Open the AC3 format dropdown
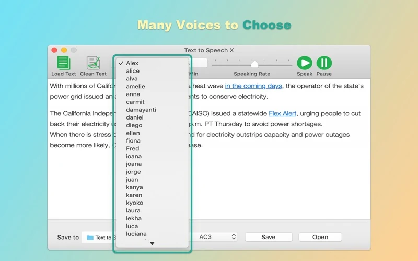Viewport: 418px width, 261px height. point(217,237)
